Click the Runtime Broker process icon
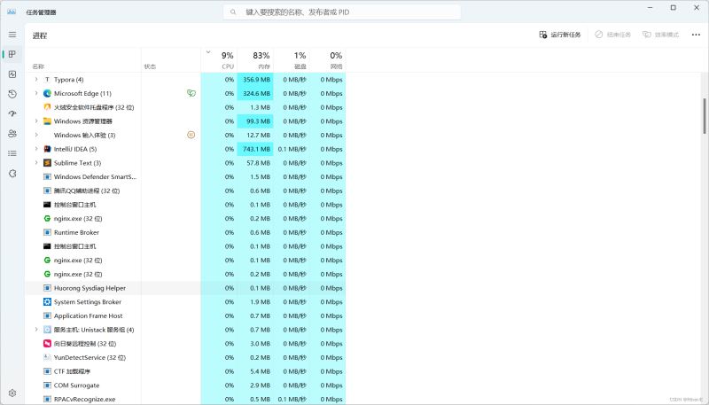The height and width of the screenshot is (405, 709). click(x=47, y=232)
